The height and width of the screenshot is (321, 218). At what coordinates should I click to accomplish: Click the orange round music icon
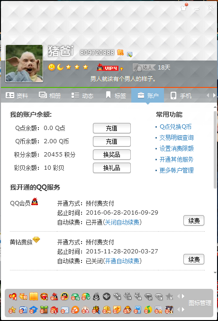click(75, 310)
